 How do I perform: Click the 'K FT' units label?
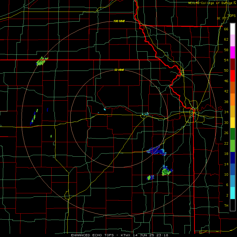coord(223,18)
